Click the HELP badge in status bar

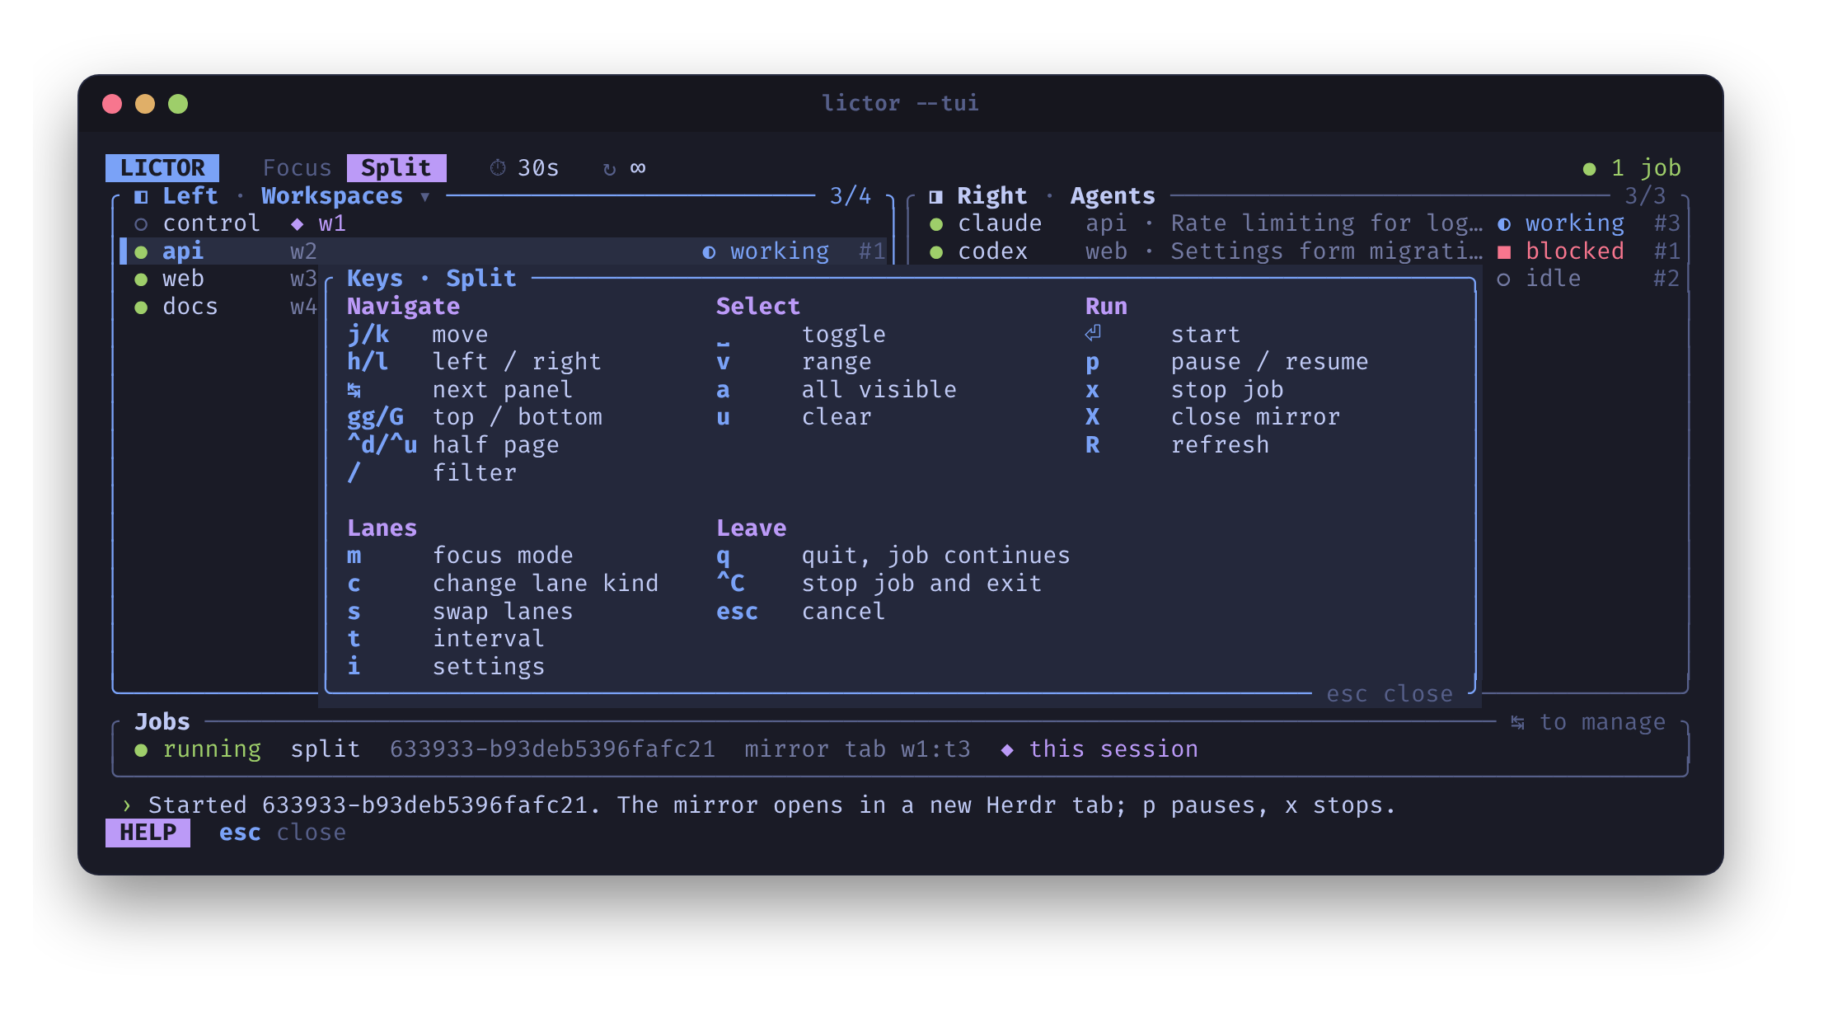(x=148, y=833)
